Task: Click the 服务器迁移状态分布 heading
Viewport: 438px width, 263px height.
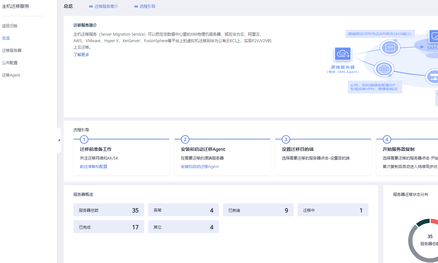Action: pyautogui.click(x=411, y=194)
